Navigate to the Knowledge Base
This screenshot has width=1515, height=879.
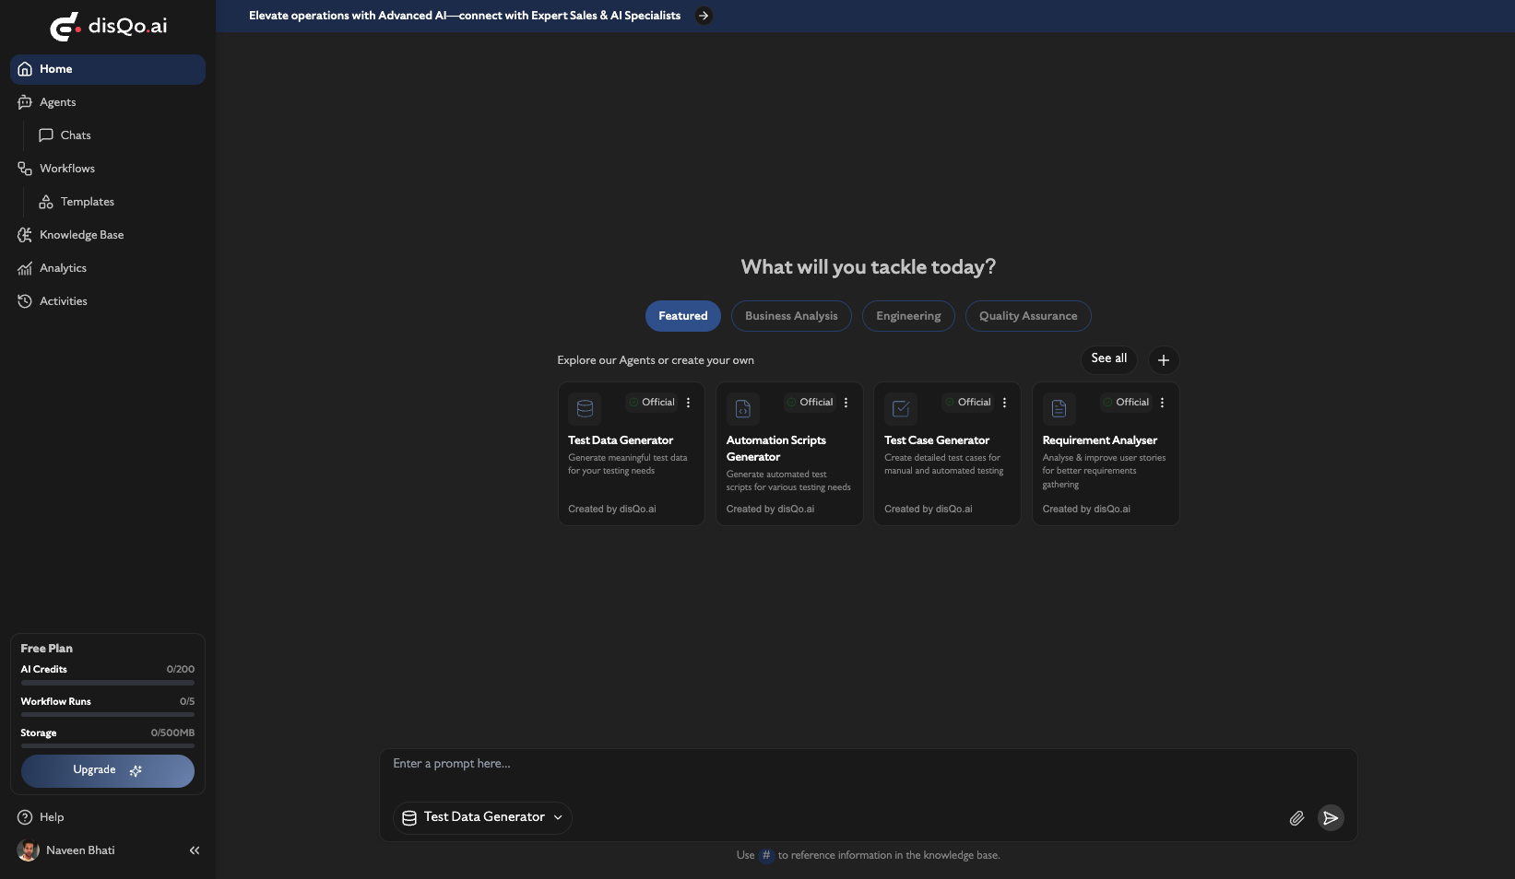(x=81, y=235)
